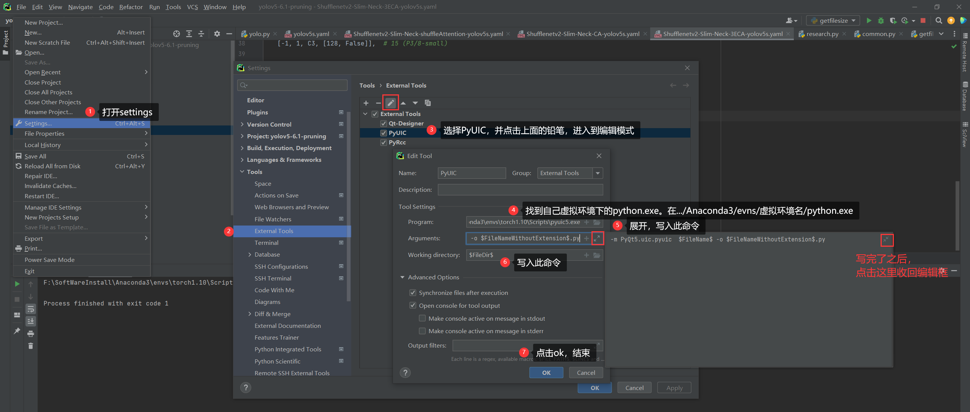Open the Navigate menu

tap(80, 6)
